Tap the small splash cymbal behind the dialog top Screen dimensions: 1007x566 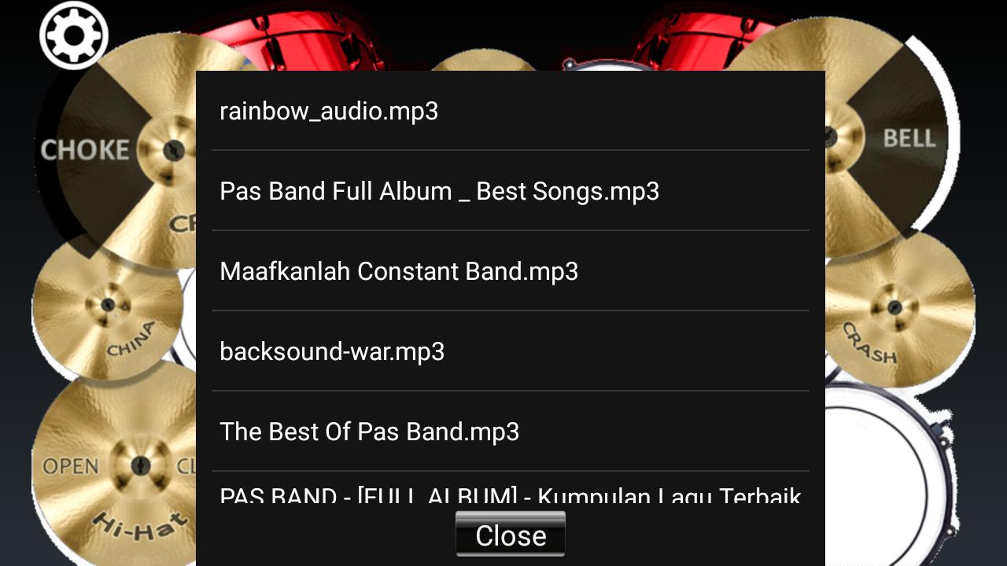484,61
